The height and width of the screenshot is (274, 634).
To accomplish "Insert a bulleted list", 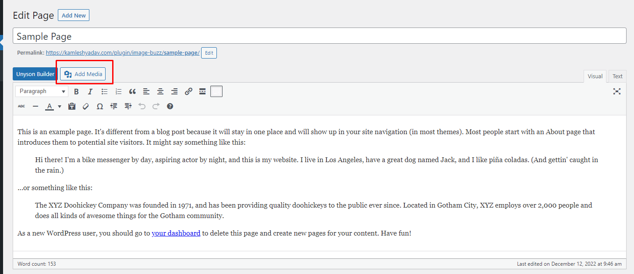I will (104, 91).
